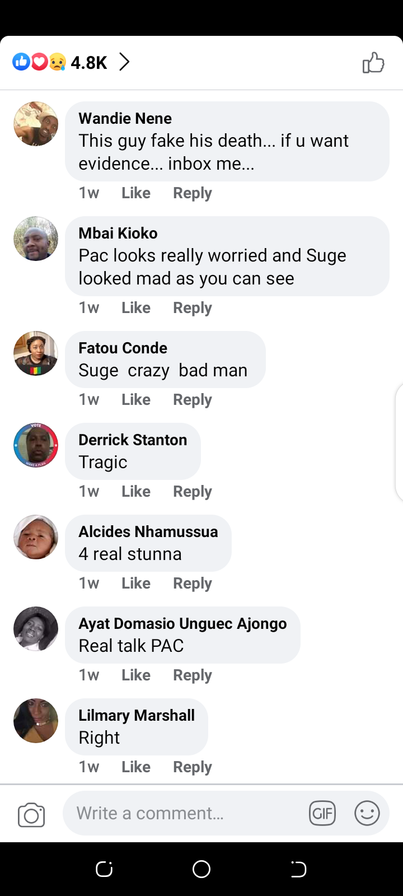The image size is (403, 896).
Task: Like Fatou Conde's comment
Action: [136, 400]
